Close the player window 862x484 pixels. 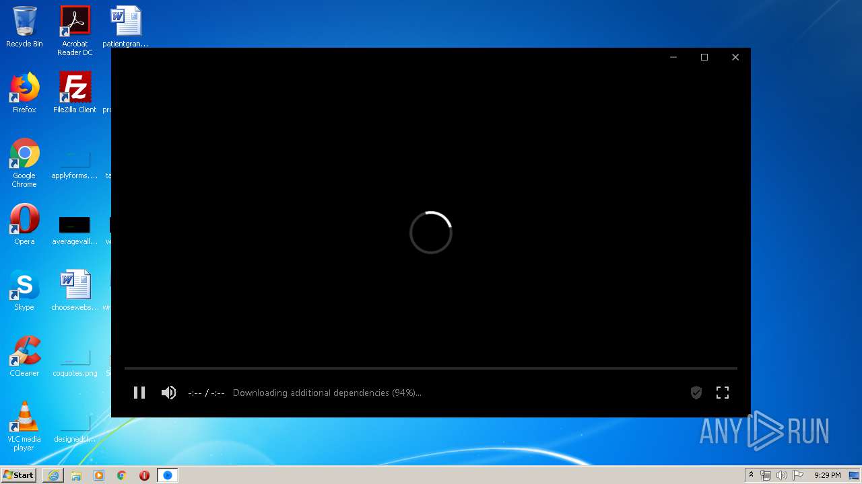[x=735, y=57]
